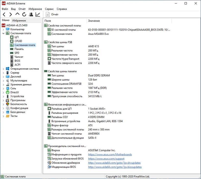Open the graph chart toolbar icon
The width and height of the screenshot is (201, 179).
point(38,14)
